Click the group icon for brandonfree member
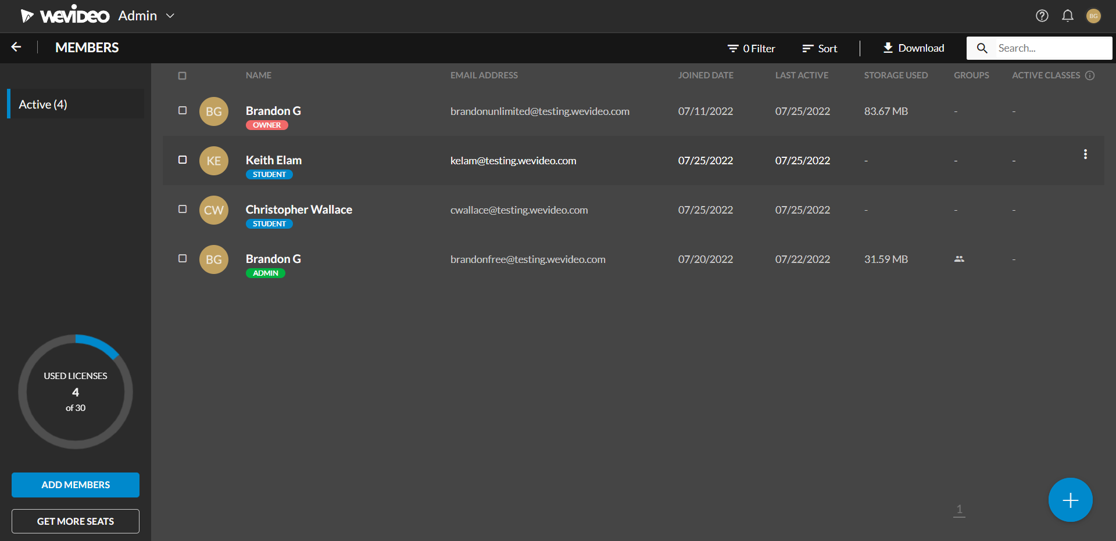This screenshot has width=1116, height=541. pyautogui.click(x=959, y=259)
